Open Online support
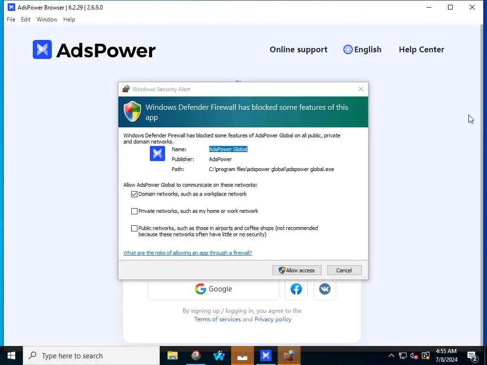The height and width of the screenshot is (365, 487). tap(299, 49)
